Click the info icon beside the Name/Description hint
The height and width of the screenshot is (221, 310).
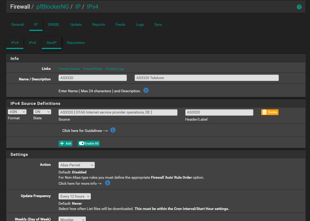(x=146, y=90)
